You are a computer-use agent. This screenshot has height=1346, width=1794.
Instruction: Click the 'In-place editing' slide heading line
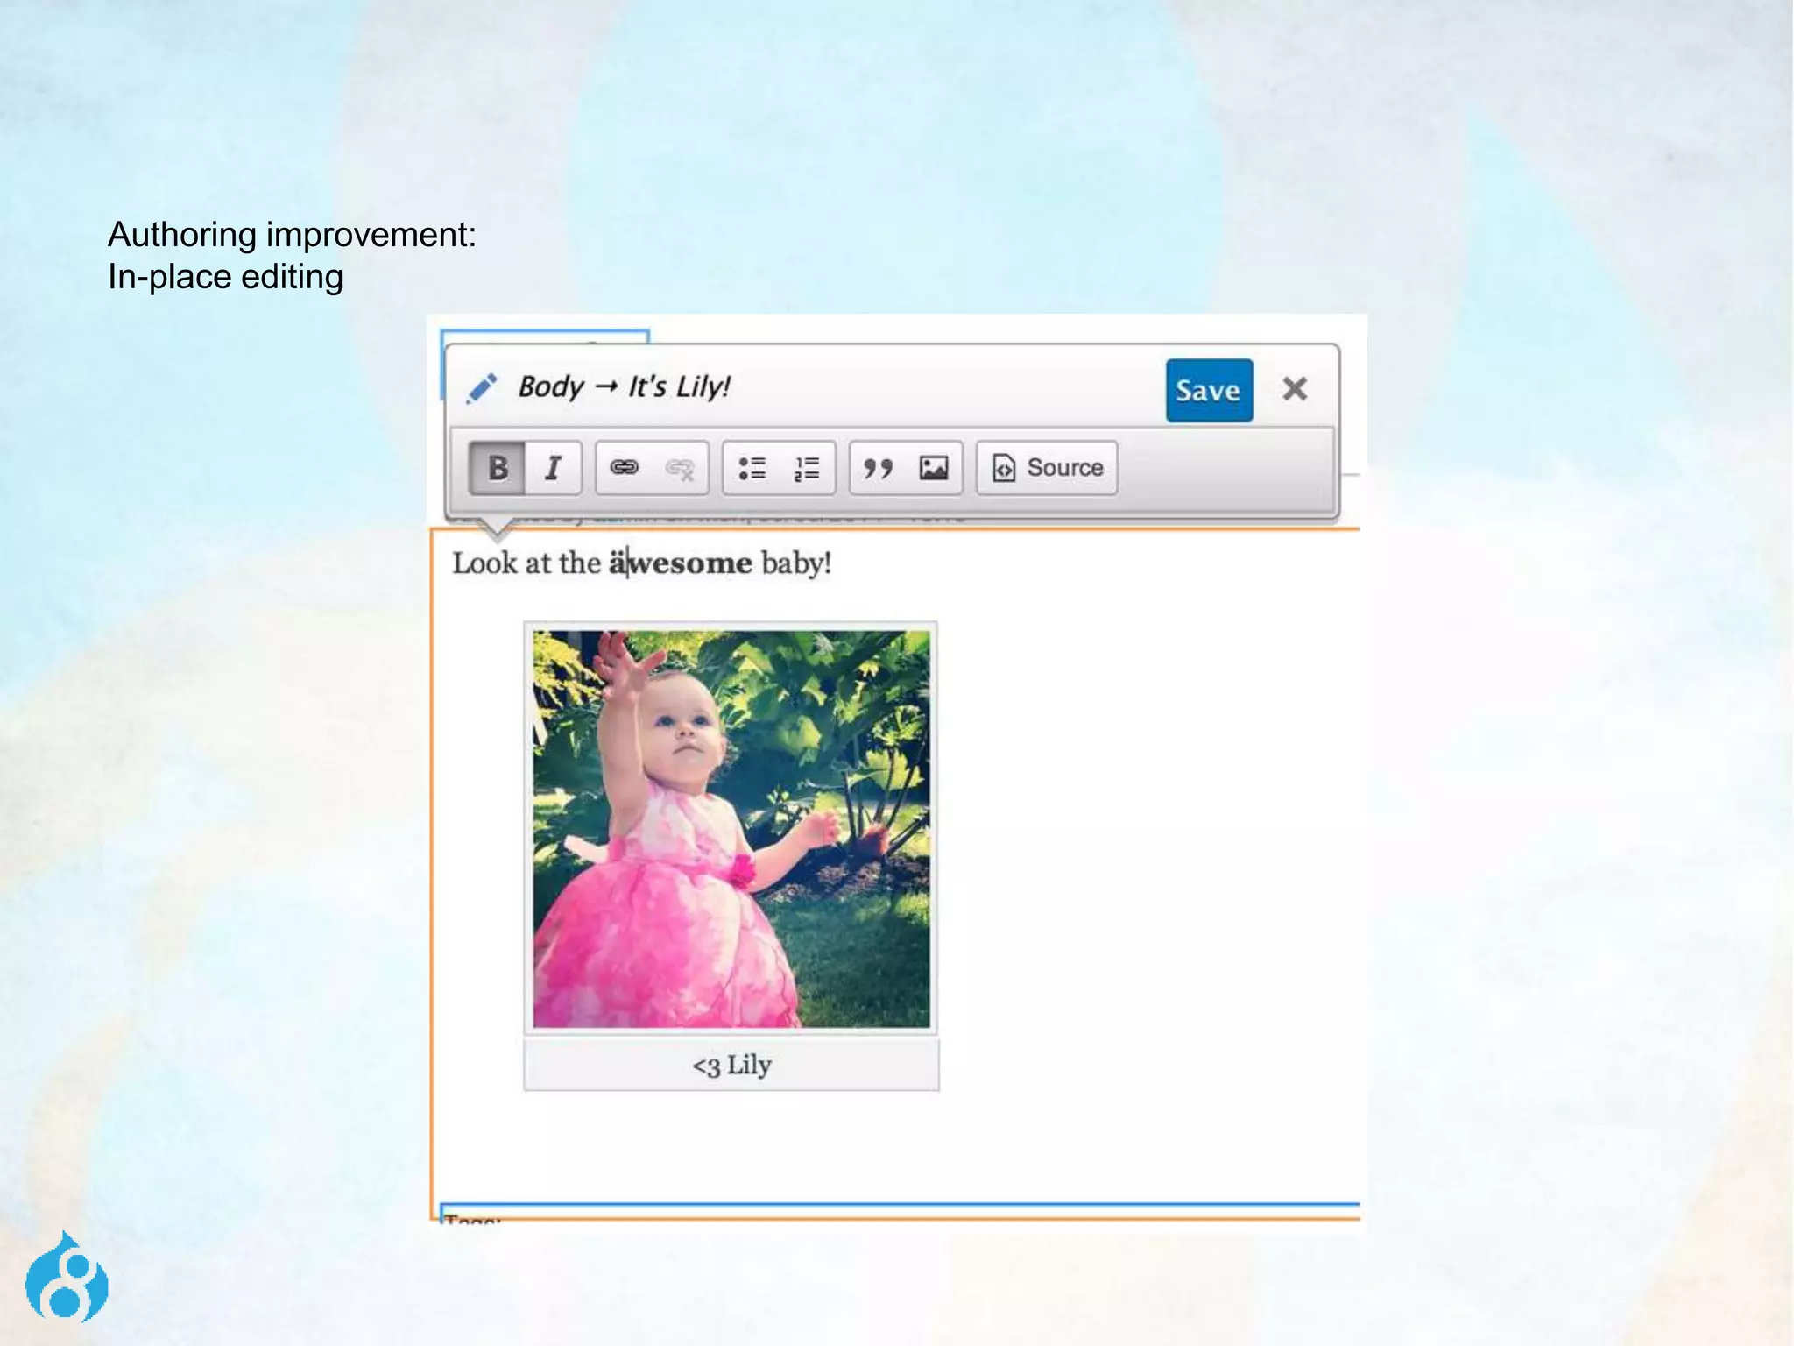(225, 277)
